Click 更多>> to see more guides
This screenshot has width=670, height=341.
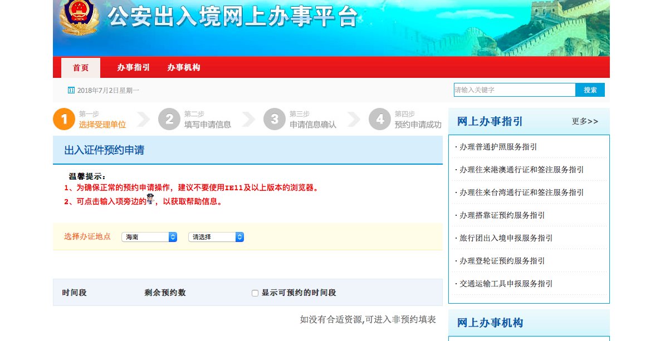click(585, 121)
